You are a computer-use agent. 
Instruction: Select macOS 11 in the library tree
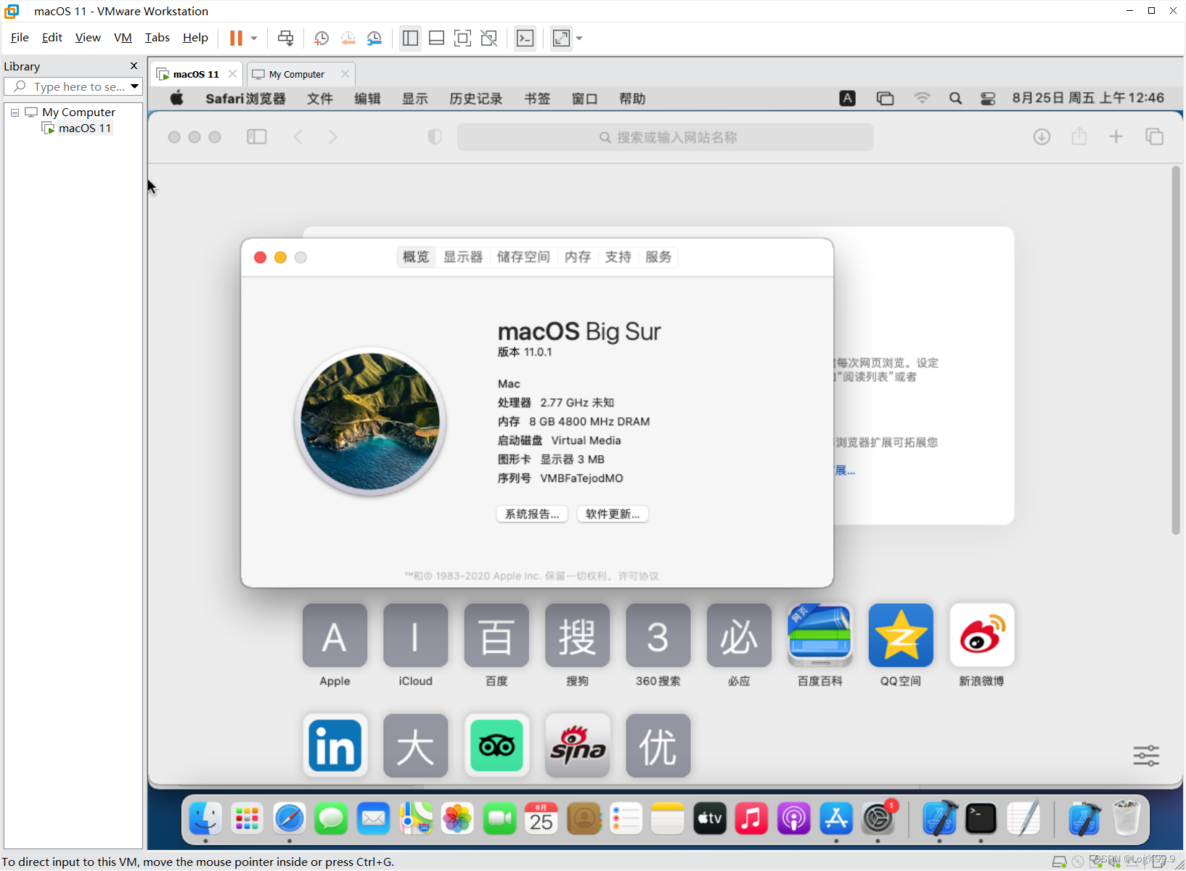[x=84, y=128]
